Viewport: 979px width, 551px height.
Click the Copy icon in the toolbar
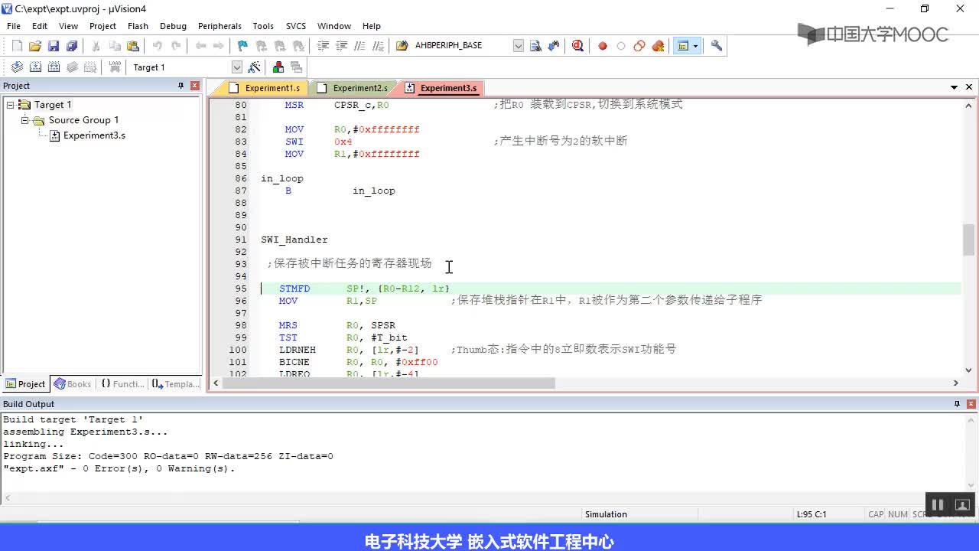(114, 46)
